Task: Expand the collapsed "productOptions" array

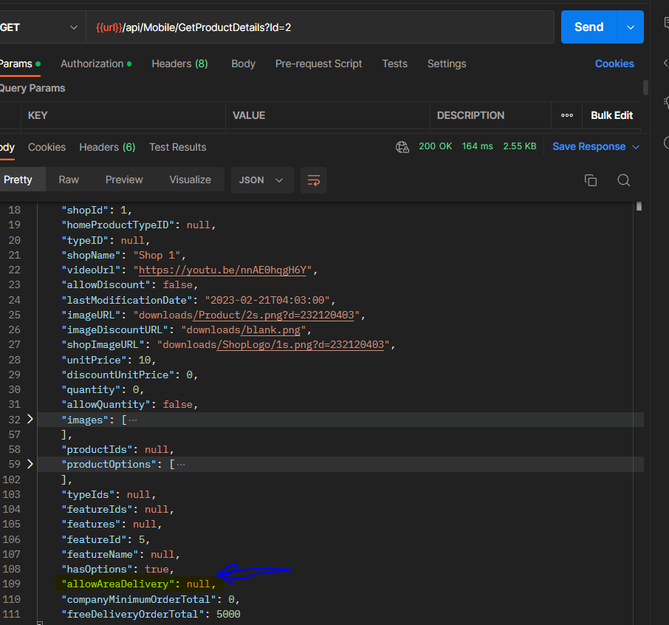Action: [30, 464]
